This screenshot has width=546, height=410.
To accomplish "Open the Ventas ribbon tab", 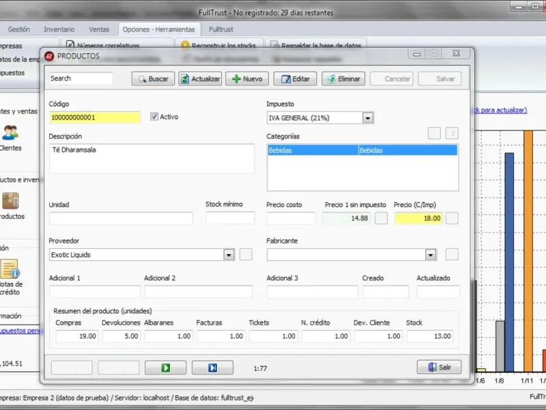I will click(99, 29).
